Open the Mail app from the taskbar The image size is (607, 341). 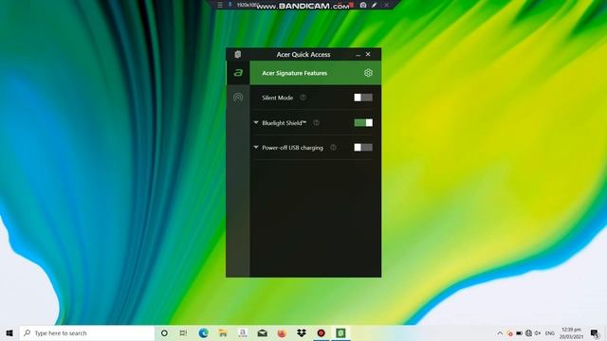[x=262, y=332]
